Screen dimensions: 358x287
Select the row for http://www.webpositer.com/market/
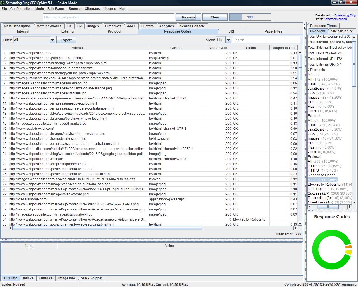click(x=150, y=159)
